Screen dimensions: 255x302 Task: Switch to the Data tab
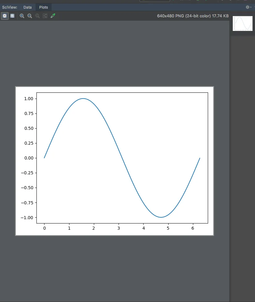click(27, 7)
